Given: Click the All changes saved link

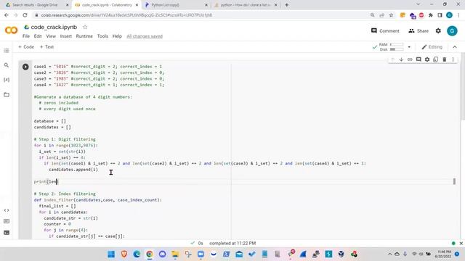Looking at the screenshot, I should [x=145, y=36].
